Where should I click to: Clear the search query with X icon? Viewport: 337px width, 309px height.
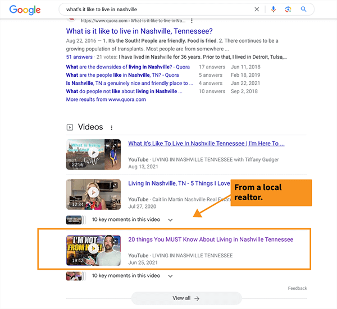pyautogui.click(x=257, y=9)
